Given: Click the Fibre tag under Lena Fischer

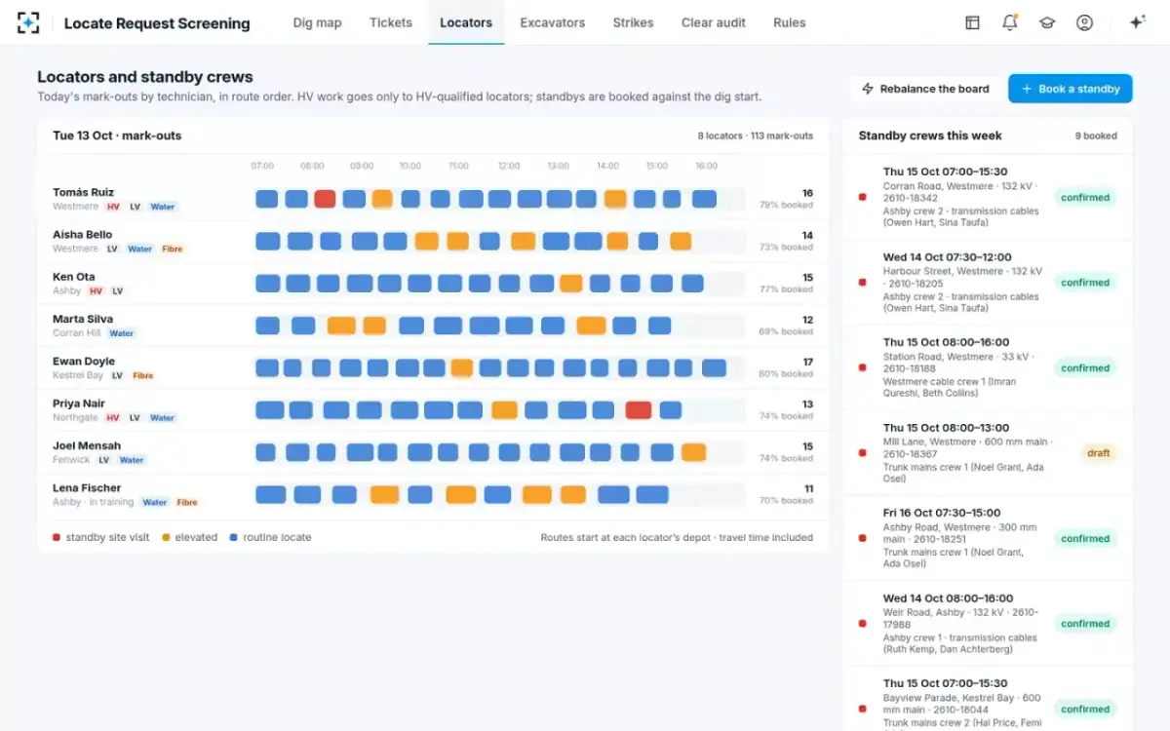Looking at the screenshot, I should click(x=187, y=503).
